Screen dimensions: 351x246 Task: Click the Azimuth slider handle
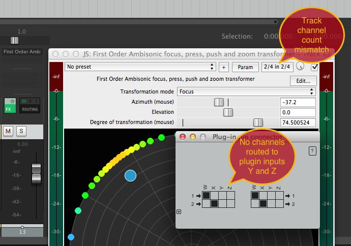pos(219,102)
